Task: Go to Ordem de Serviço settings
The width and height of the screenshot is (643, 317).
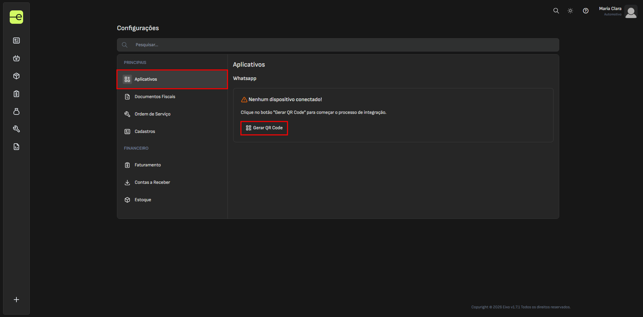Action: pos(152,114)
